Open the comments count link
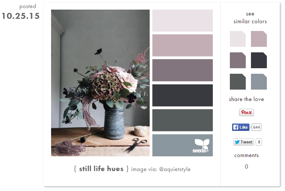 (246, 166)
